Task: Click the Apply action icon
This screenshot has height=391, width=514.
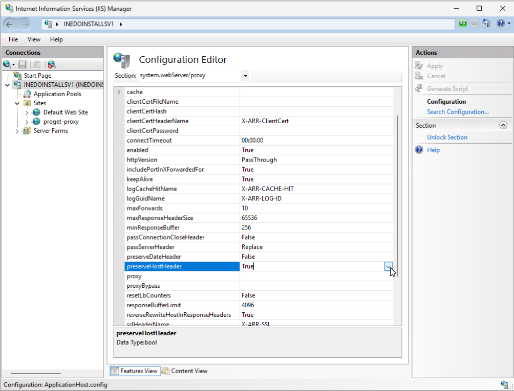Action: [419, 65]
